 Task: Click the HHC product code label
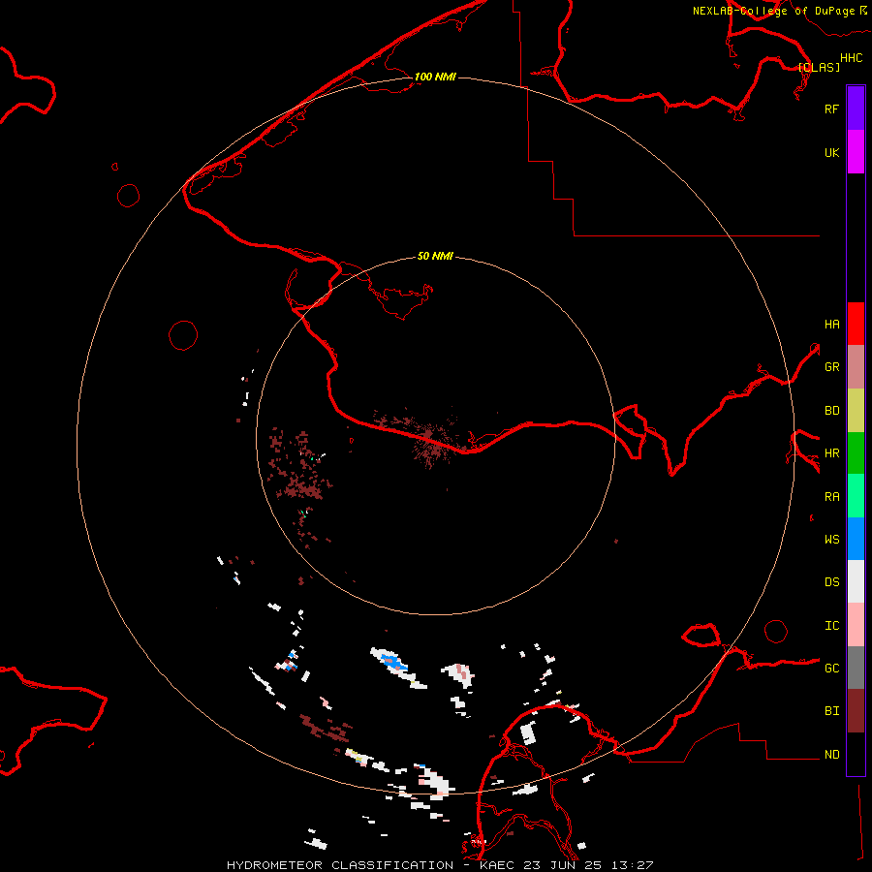pyautogui.click(x=851, y=58)
